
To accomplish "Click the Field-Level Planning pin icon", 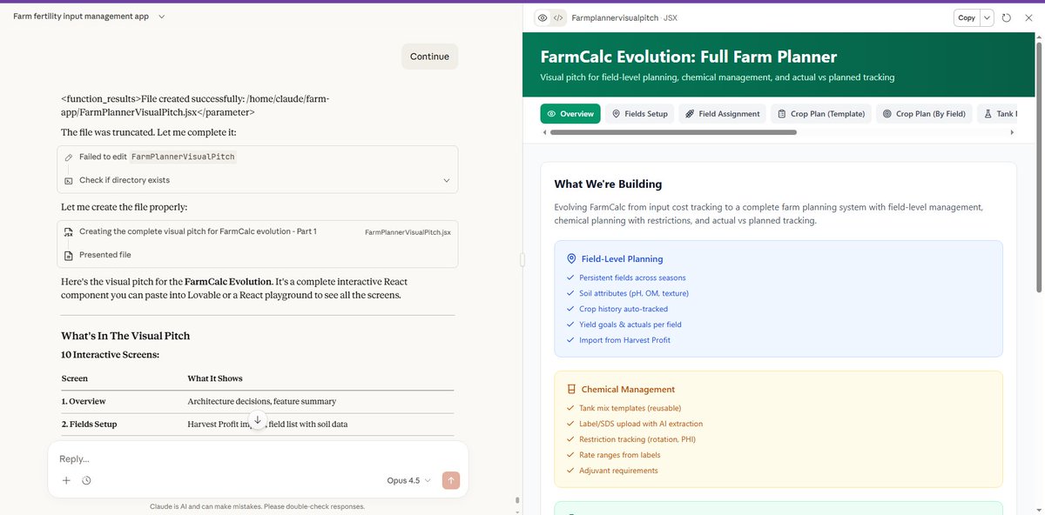I will point(571,258).
